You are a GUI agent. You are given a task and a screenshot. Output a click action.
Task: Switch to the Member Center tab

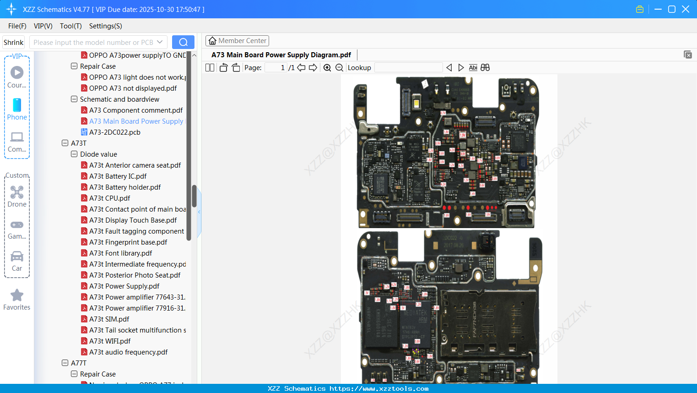(x=237, y=40)
